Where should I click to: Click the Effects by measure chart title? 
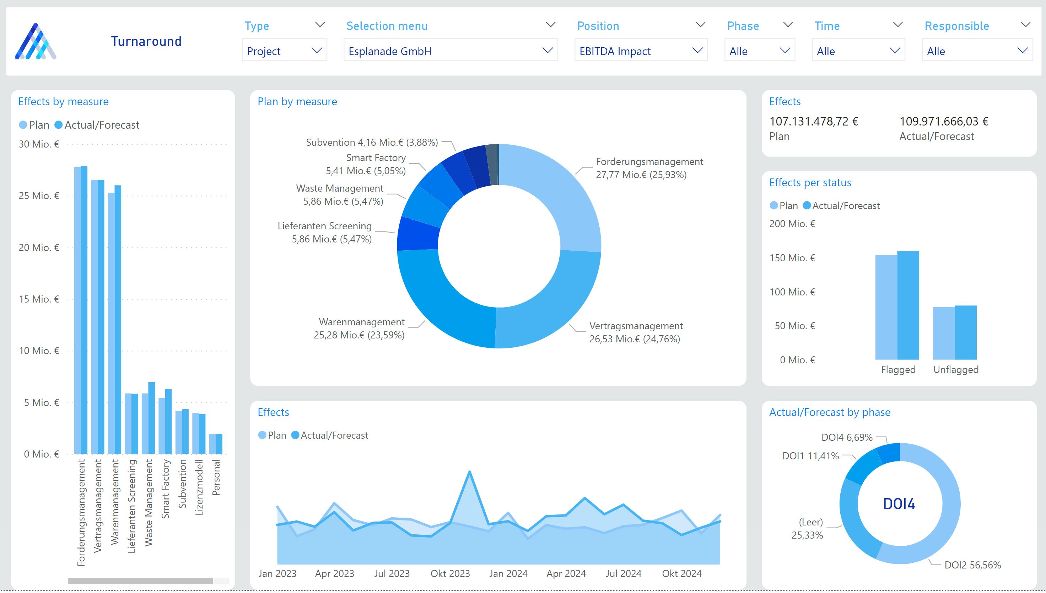tap(63, 102)
